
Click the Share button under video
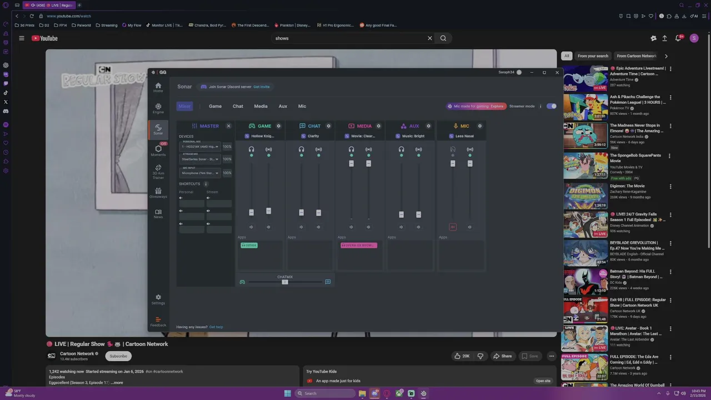503,356
